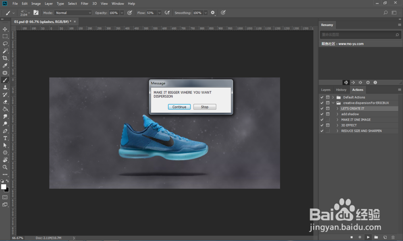Select the Hand tool

5,160
